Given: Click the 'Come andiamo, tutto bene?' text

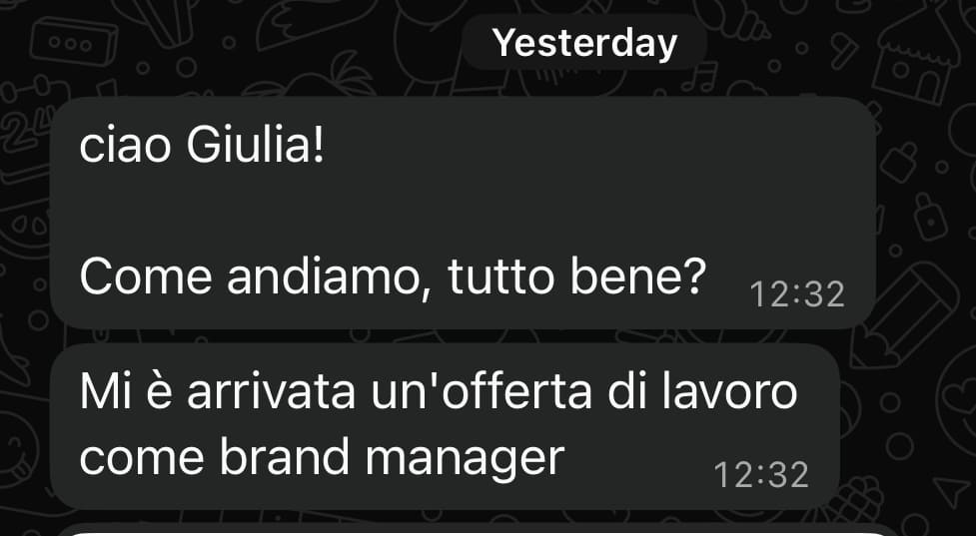Looking at the screenshot, I should pos(393,278).
